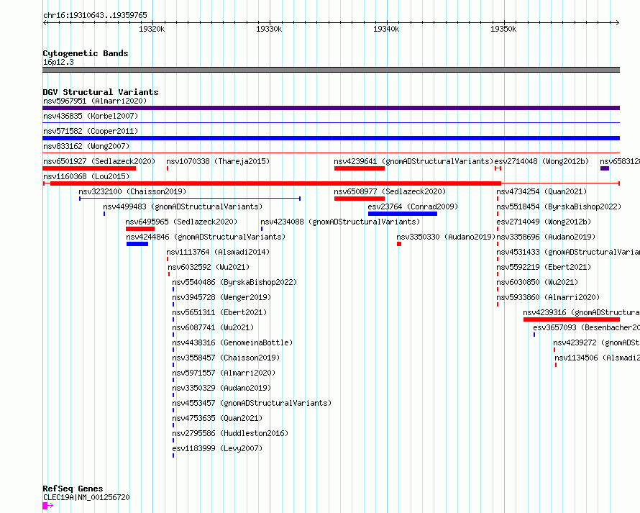Screen dimensions: 640x513
Task: Click nsv4753635 (Quan2021) label
Action: point(217,418)
